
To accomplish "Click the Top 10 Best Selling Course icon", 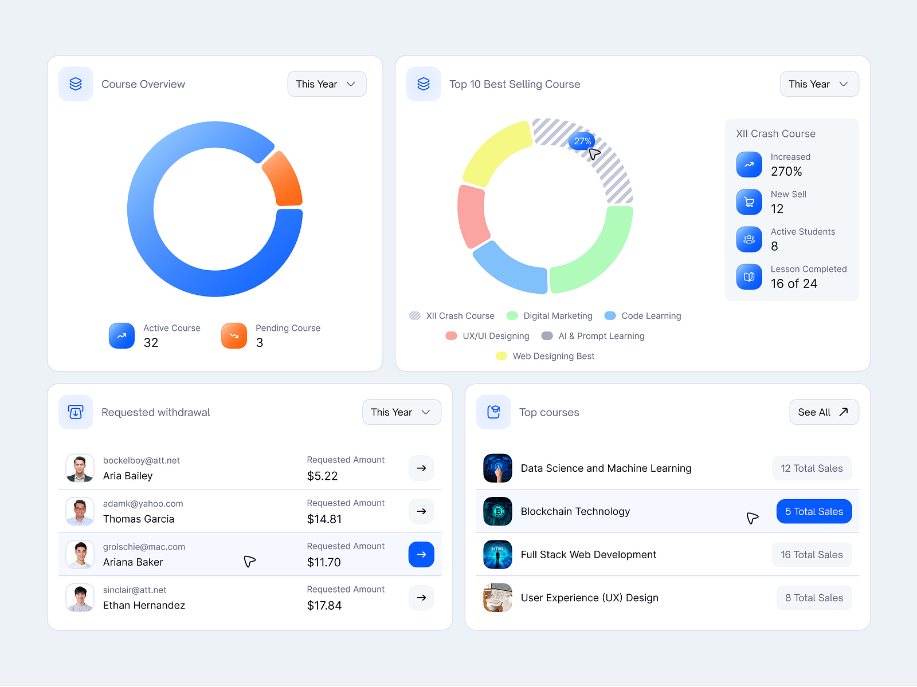I will click(x=423, y=84).
